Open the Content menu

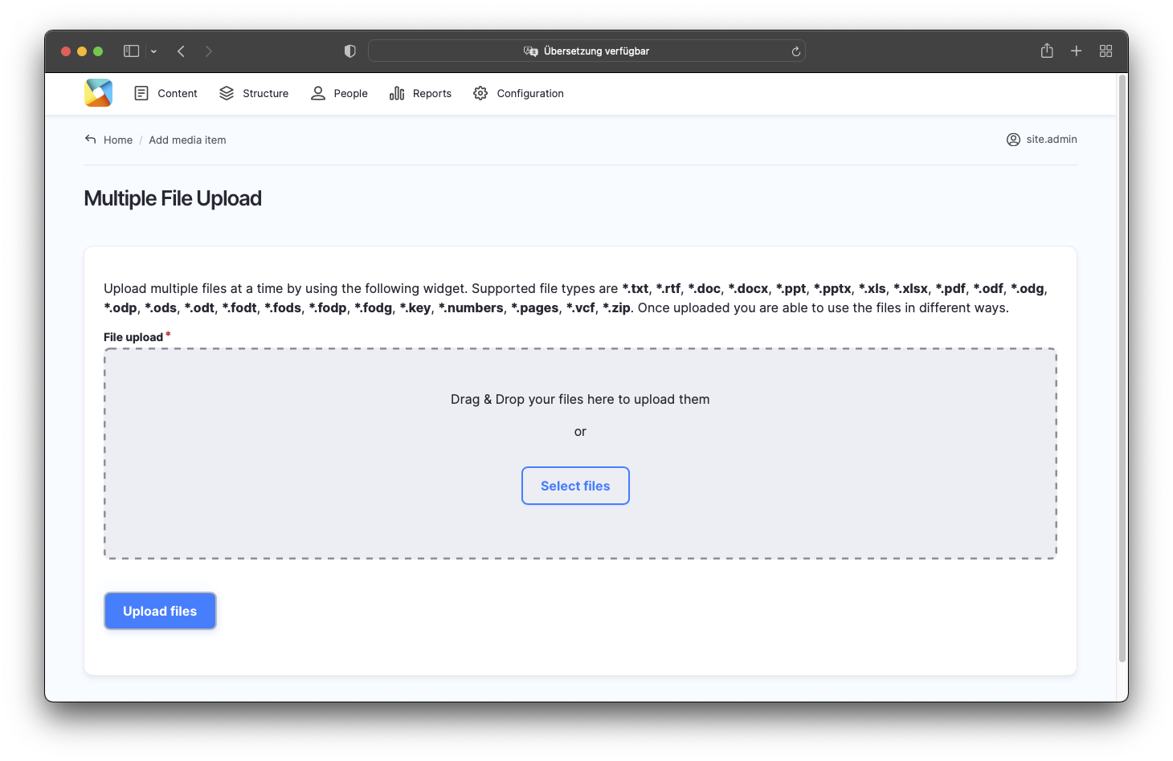(x=166, y=93)
